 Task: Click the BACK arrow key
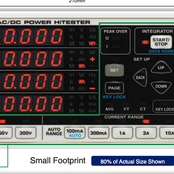tap(140, 77)
